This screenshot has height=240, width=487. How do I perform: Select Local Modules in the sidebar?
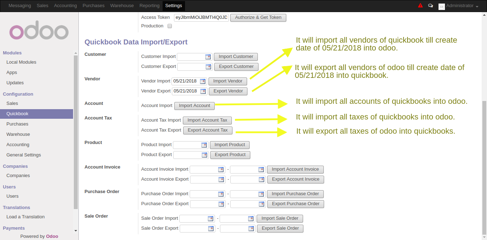coord(21,62)
